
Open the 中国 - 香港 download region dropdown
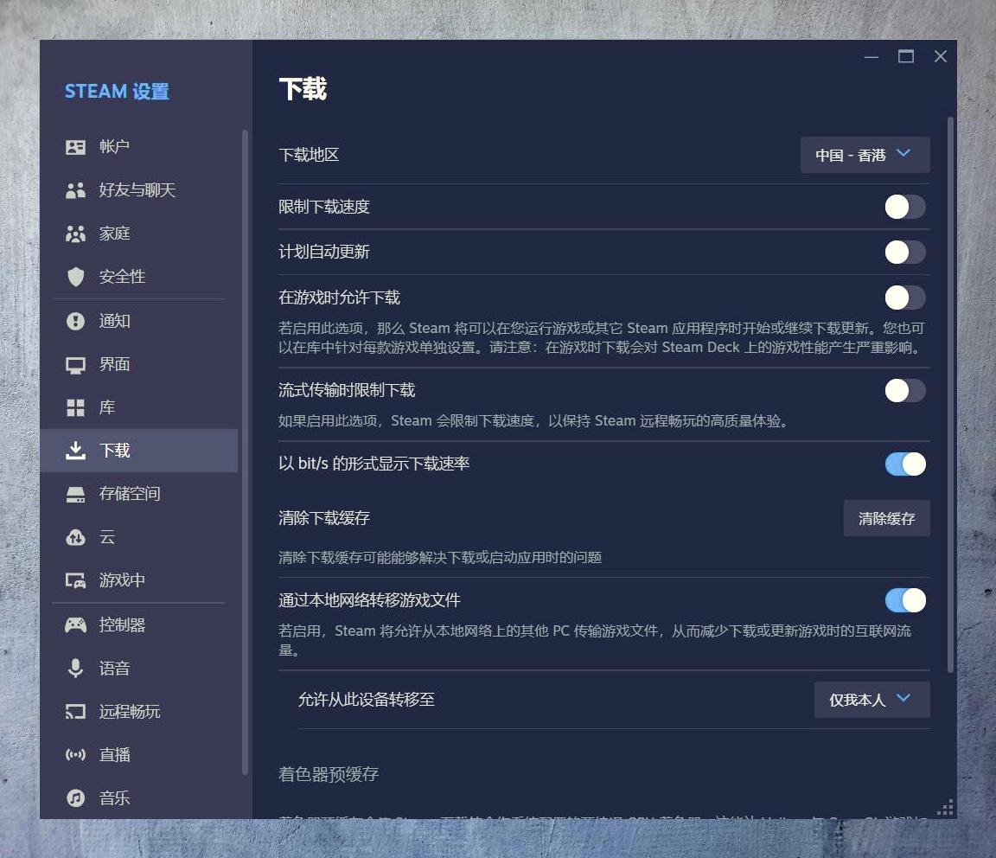pos(865,155)
